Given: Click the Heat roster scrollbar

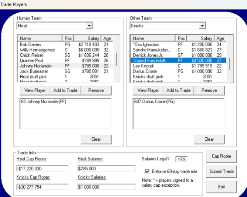Looking at the screenshot, I should 116,59.
